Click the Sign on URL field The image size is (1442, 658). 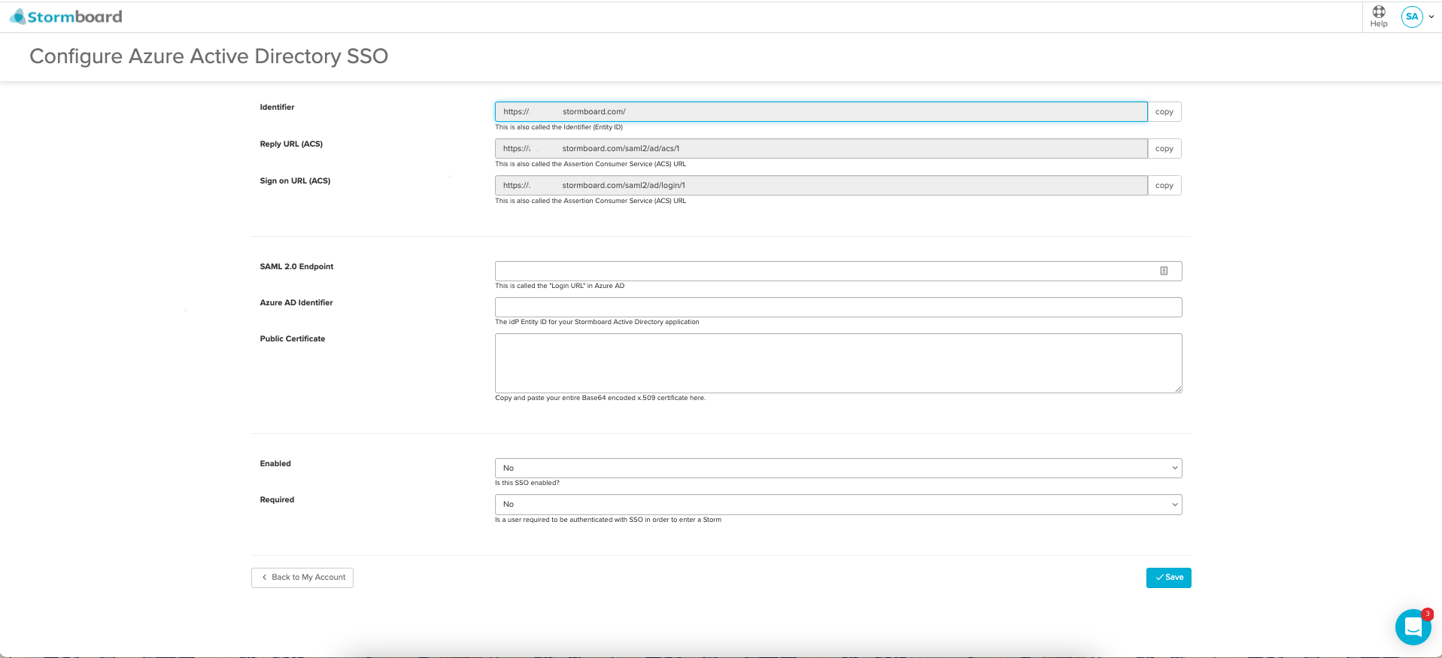[821, 186]
